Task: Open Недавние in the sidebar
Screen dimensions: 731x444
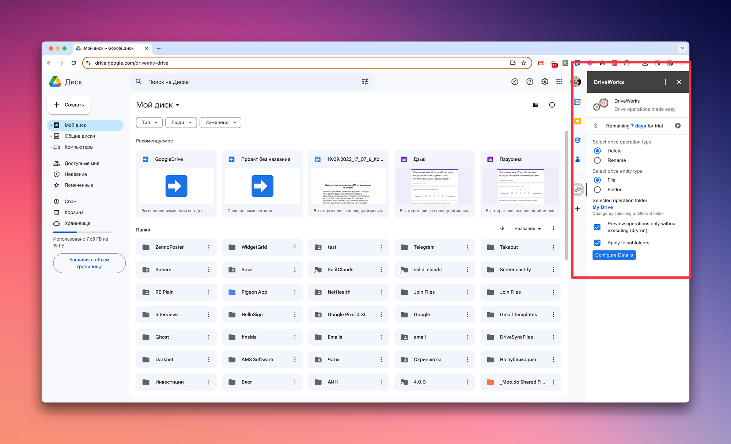Action: [76, 175]
